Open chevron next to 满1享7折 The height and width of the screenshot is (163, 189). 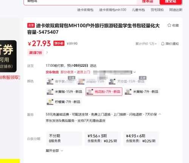pyautogui.click(x=47, y=52)
